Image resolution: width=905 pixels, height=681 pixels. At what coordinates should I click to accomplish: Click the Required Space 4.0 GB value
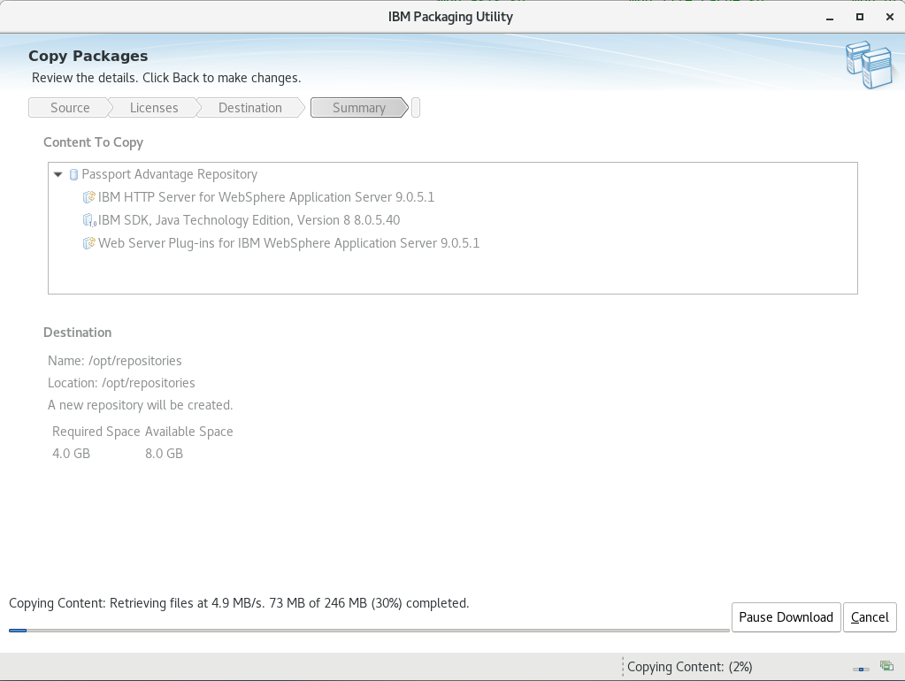[x=71, y=454]
